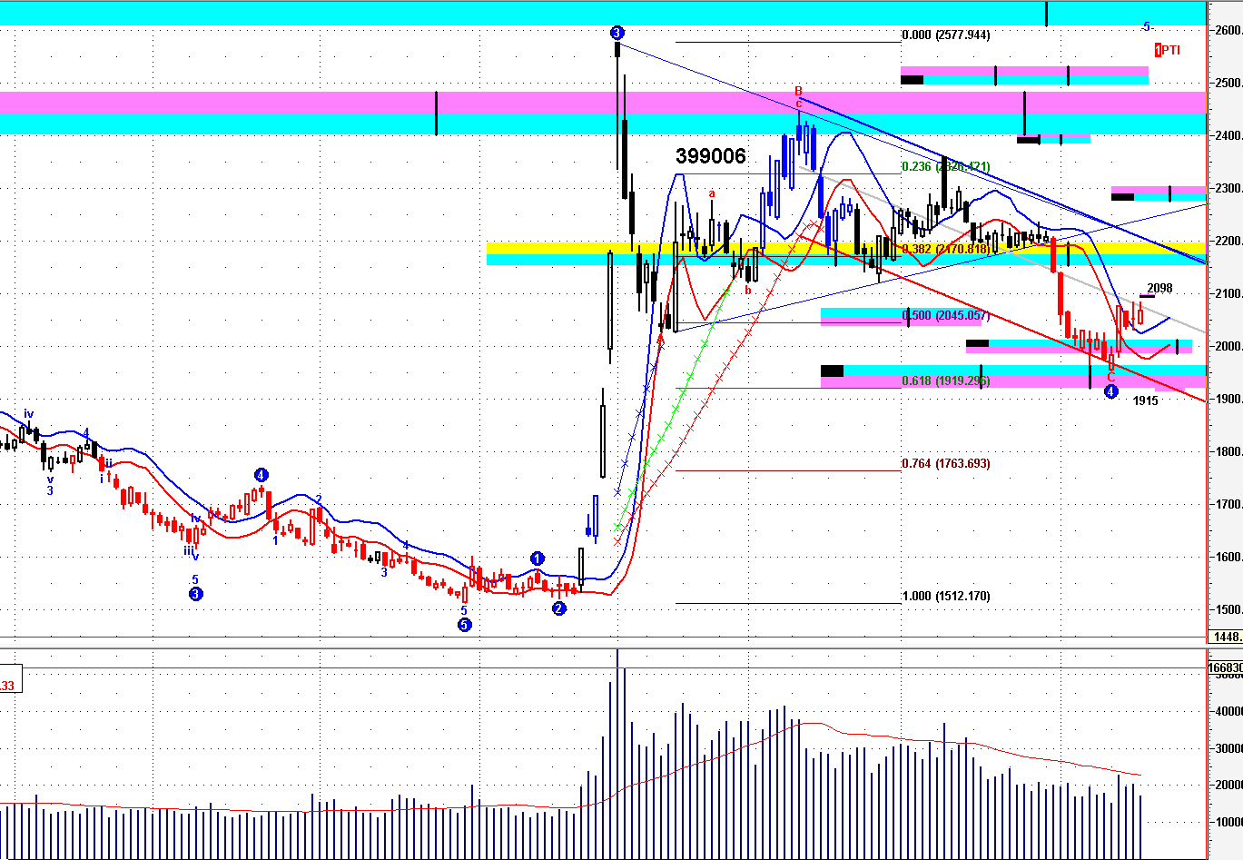
Task: Click the 1.000 (1512.170) Fibonacci label
Action: click(x=945, y=597)
